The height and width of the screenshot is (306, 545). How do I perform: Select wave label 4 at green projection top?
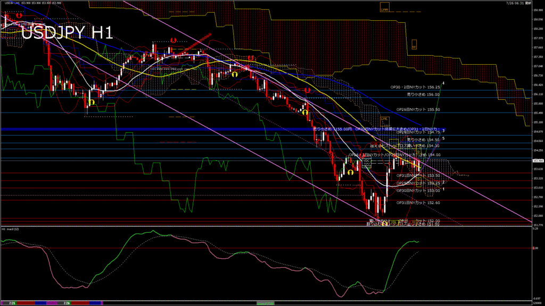(x=444, y=83)
